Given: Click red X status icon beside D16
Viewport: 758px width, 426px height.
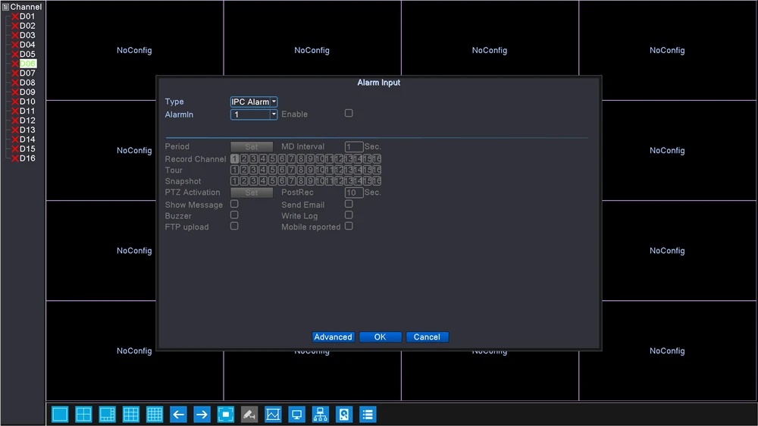Looking at the screenshot, I should (x=15, y=158).
